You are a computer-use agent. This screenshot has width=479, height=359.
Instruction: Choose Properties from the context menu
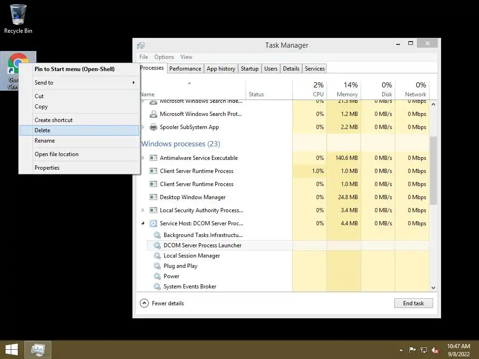pyautogui.click(x=79, y=168)
